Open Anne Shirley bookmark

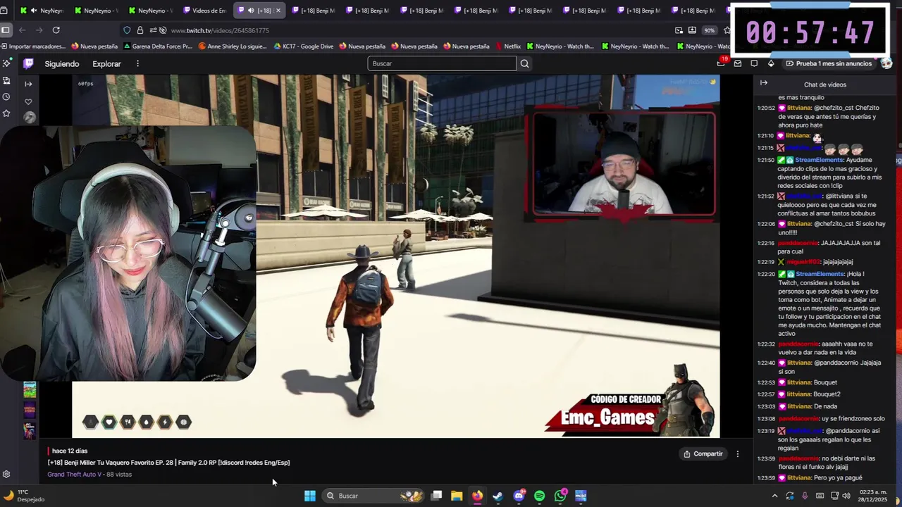tap(233, 46)
